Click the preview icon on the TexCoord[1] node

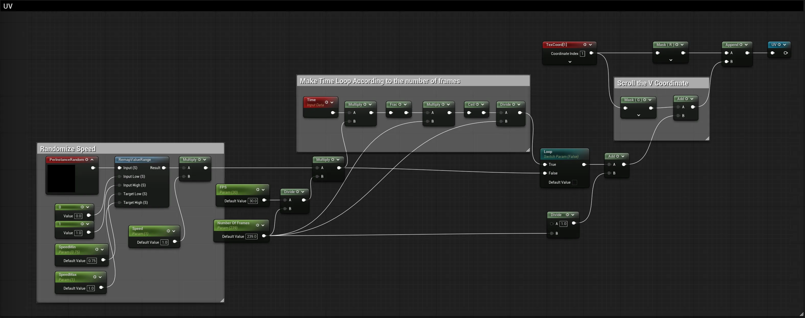click(x=585, y=45)
